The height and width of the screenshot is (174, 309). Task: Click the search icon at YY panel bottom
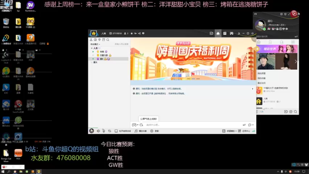(295, 112)
